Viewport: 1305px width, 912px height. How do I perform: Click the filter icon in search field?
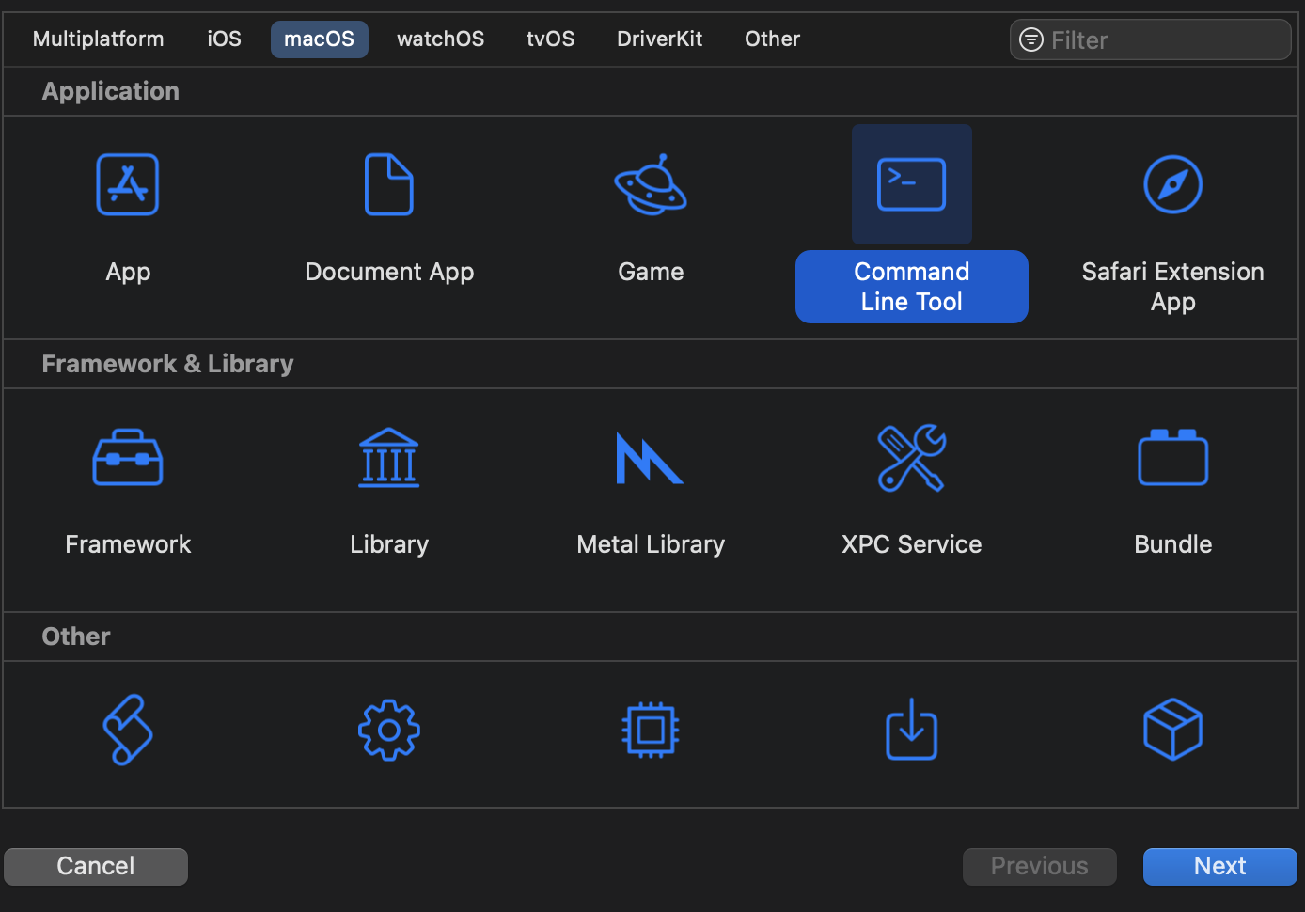tap(1031, 39)
